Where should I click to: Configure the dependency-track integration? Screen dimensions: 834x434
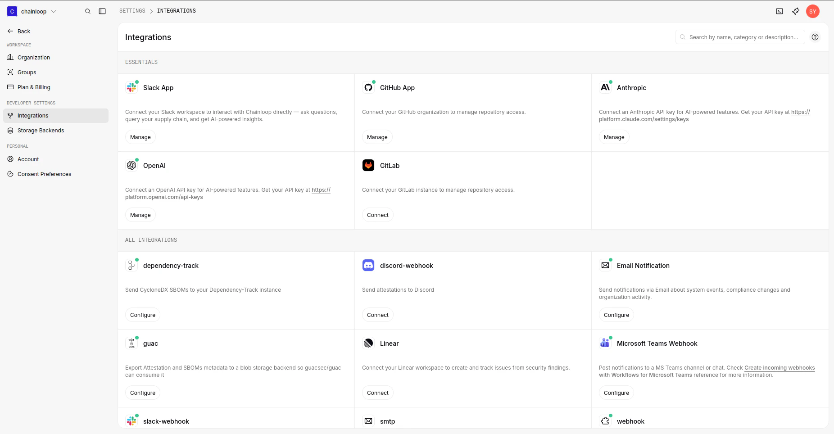click(x=143, y=315)
